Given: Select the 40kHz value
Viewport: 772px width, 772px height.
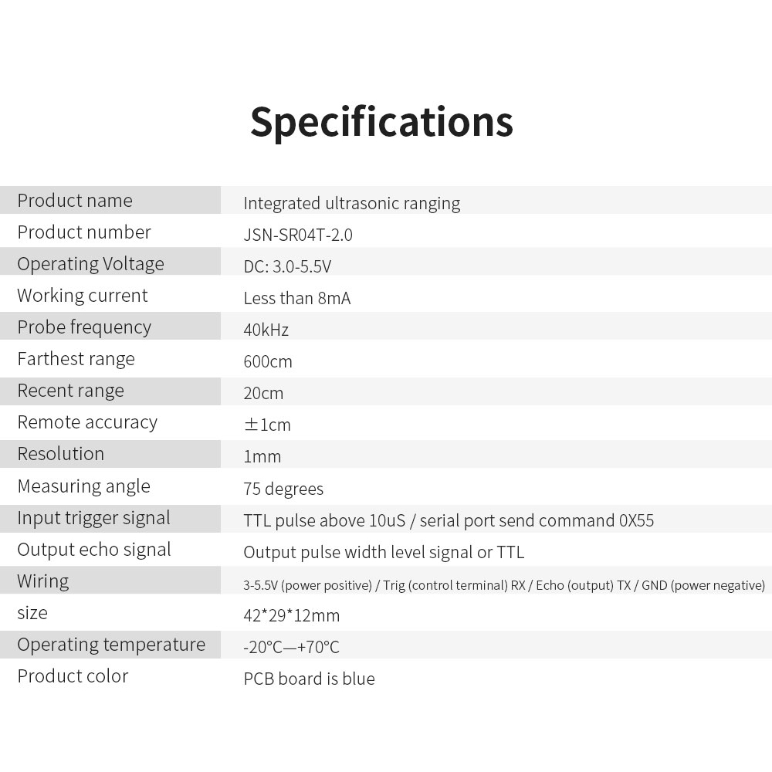Looking at the screenshot, I should [x=266, y=330].
